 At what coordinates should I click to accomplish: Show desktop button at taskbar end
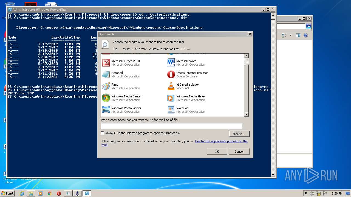tap(348, 193)
